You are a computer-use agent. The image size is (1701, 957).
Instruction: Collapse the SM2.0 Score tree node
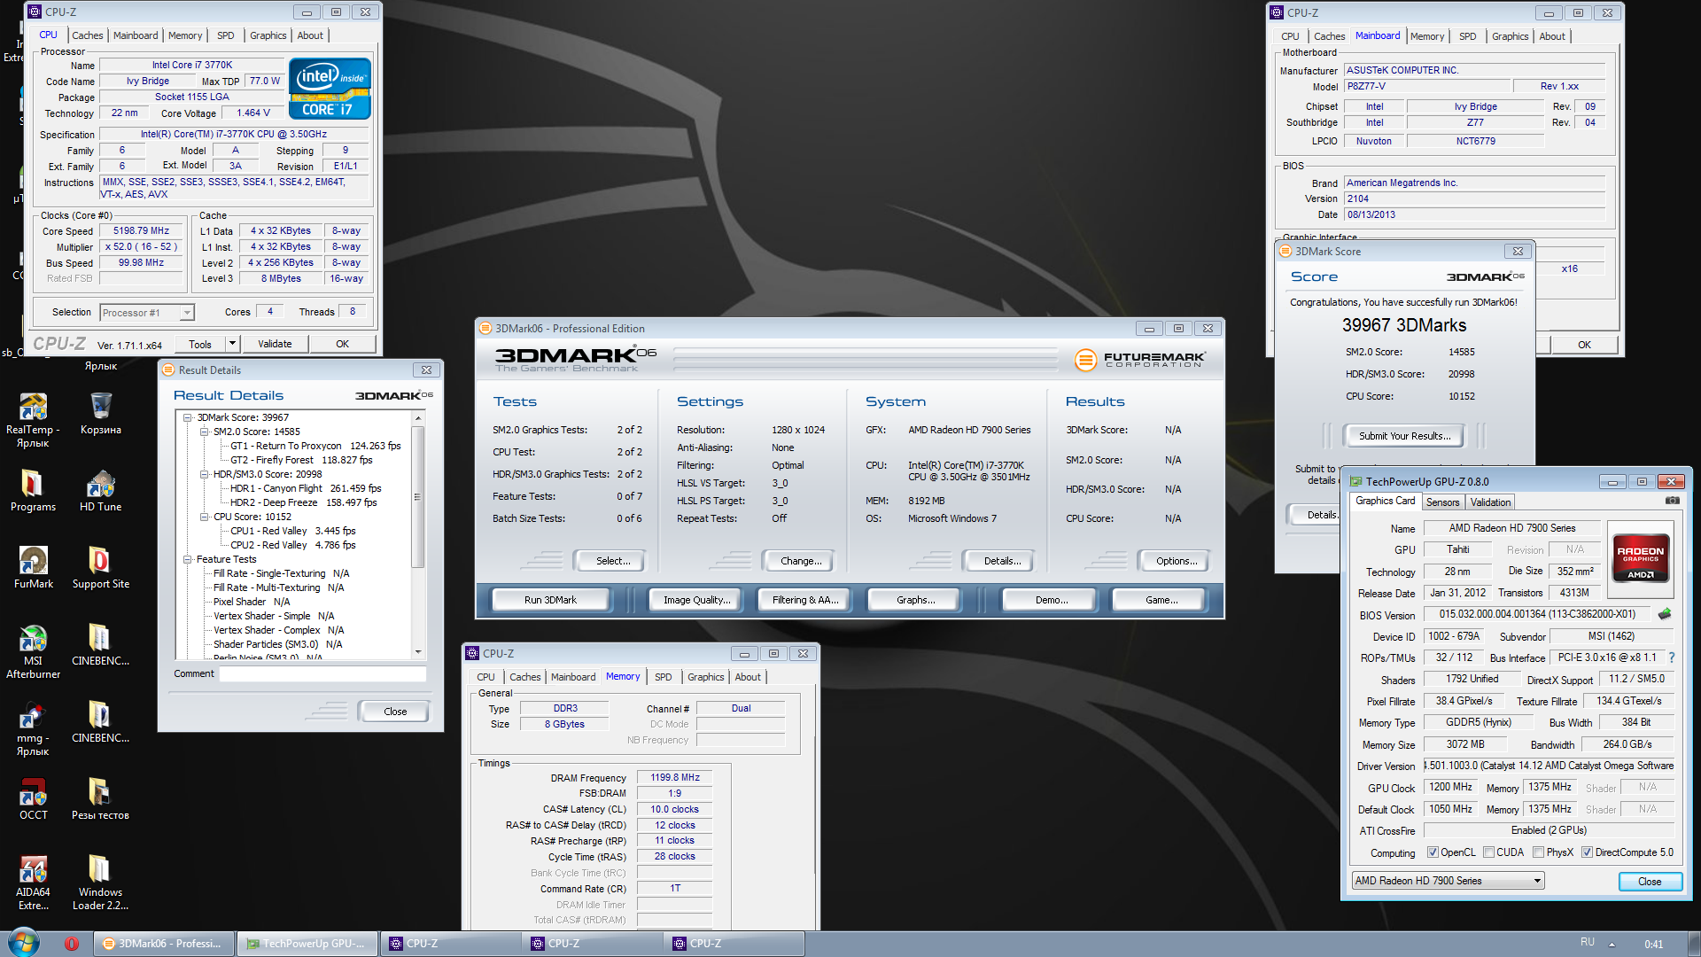coord(204,432)
